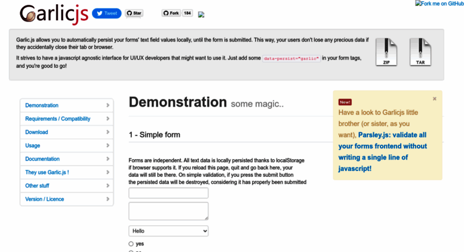
Task: Open Documentation in the sidebar
Action: click(66, 158)
